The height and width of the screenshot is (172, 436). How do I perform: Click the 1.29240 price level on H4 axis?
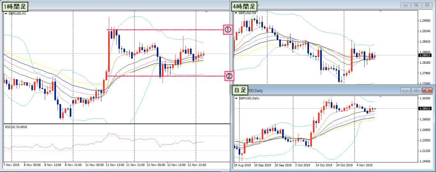tap(424, 31)
